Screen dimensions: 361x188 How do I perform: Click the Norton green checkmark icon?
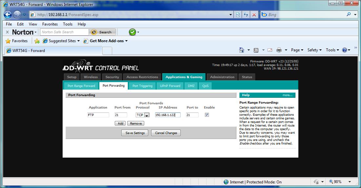coord(132,32)
